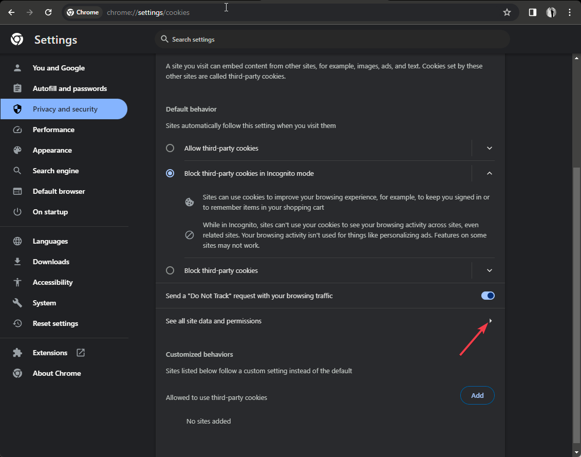Image resolution: width=581 pixels, height=457 pixels.
Task: Click the Chrome logo next to Settings
Action: [17, 40]
